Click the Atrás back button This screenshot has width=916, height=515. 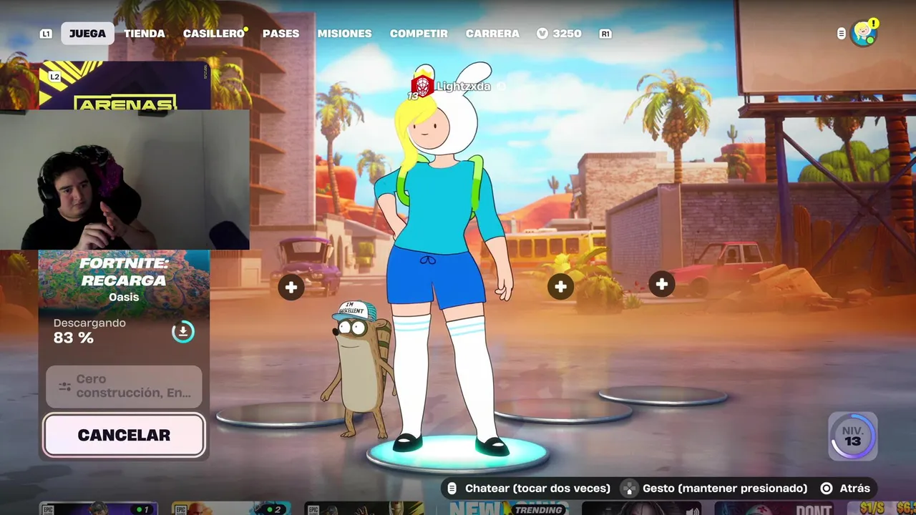[x=854, y=489]
